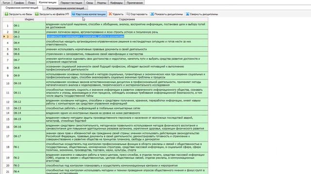Click the 'Свернуть дисциплины' icon

[188, 14]
